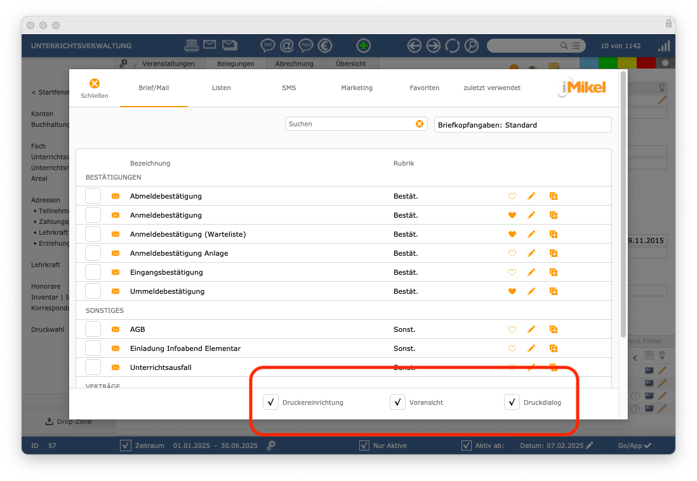697x481 pixels.
Task: Click the @ email toolbar icon
Action: coord(287,45)
